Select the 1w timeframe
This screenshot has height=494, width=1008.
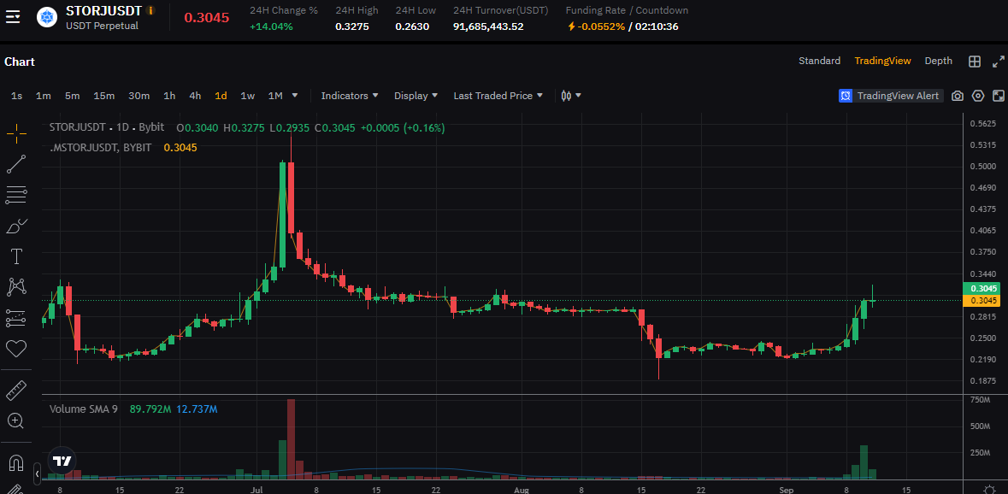pyautogui.click(x=247, y=96)
